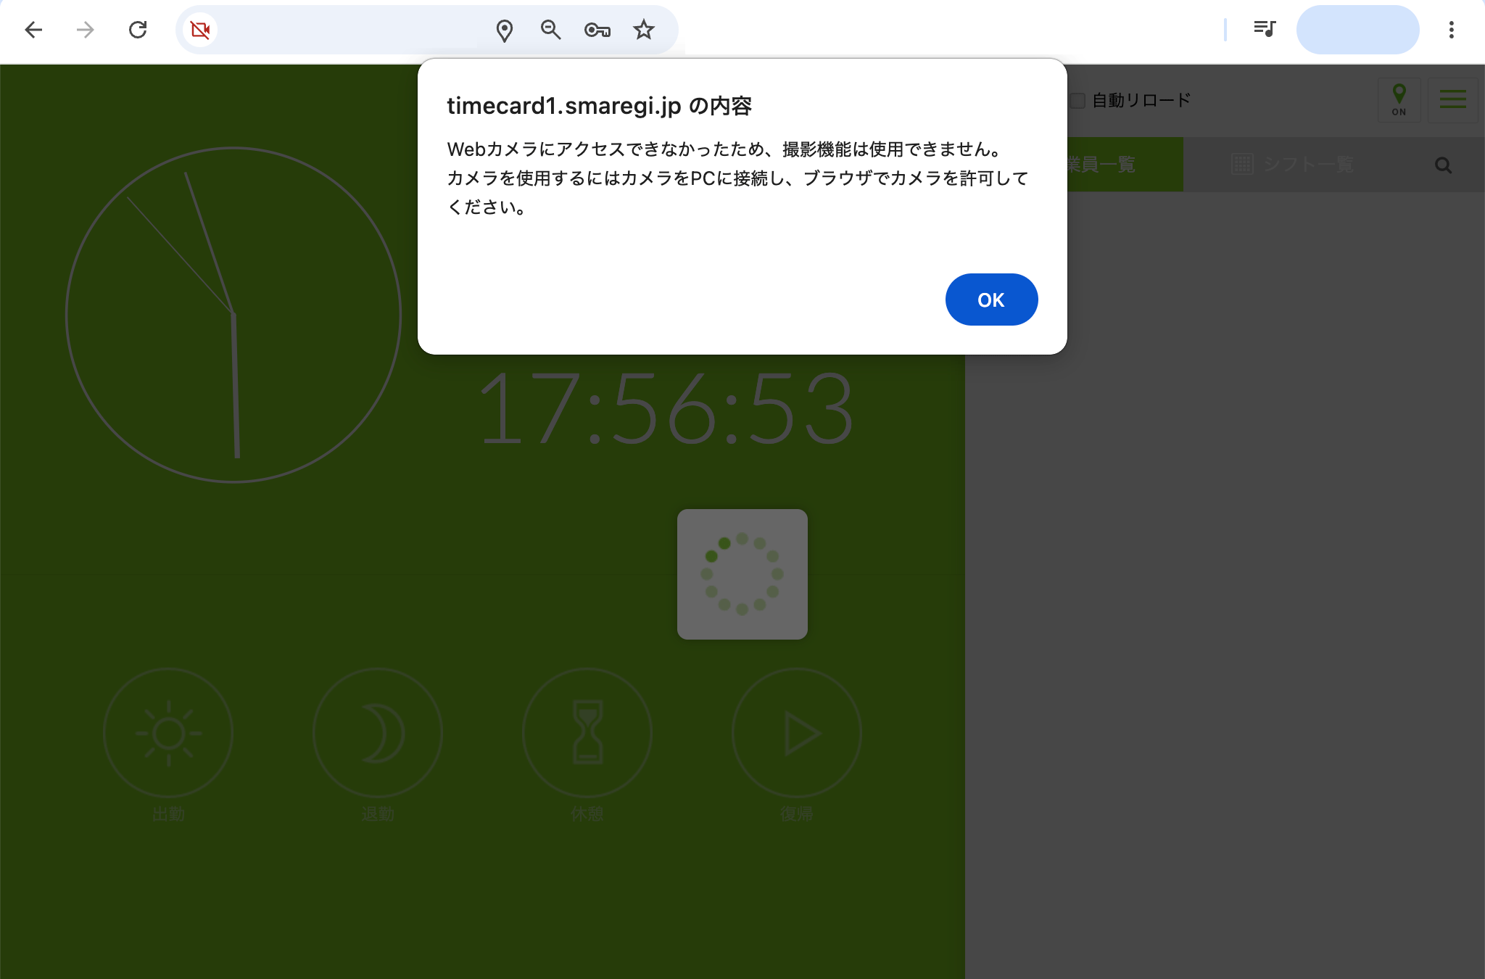Open the browser three-dot menu

coord(1451,30)
